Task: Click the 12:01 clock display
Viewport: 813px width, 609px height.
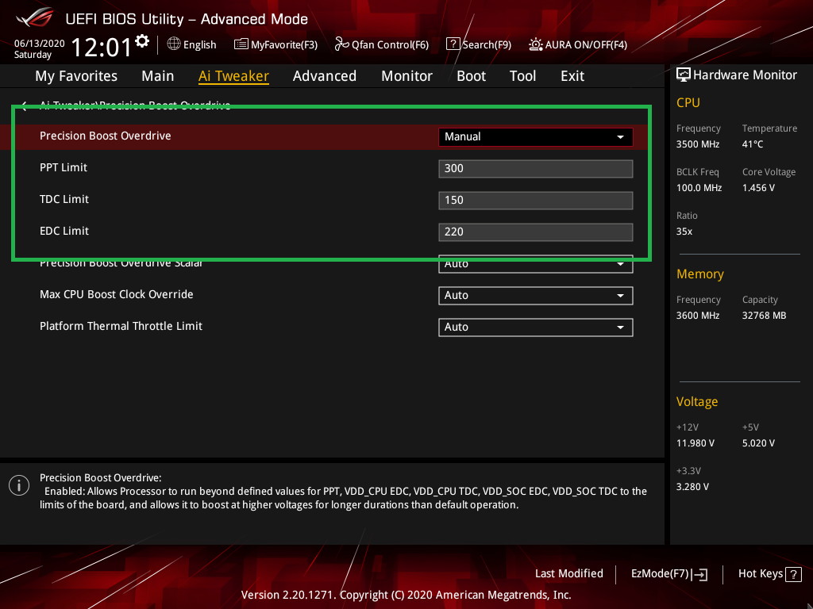Action: tap(102, 47)
